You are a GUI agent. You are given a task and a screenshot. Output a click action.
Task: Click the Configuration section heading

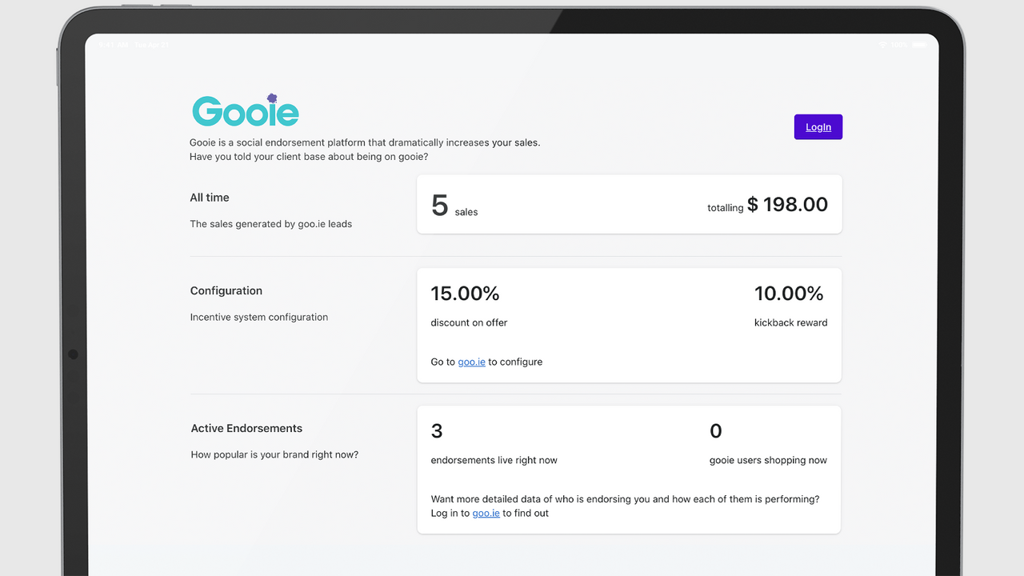[226, 290]
